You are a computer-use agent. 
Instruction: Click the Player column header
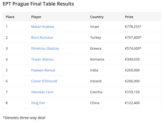tap(36, 17)
